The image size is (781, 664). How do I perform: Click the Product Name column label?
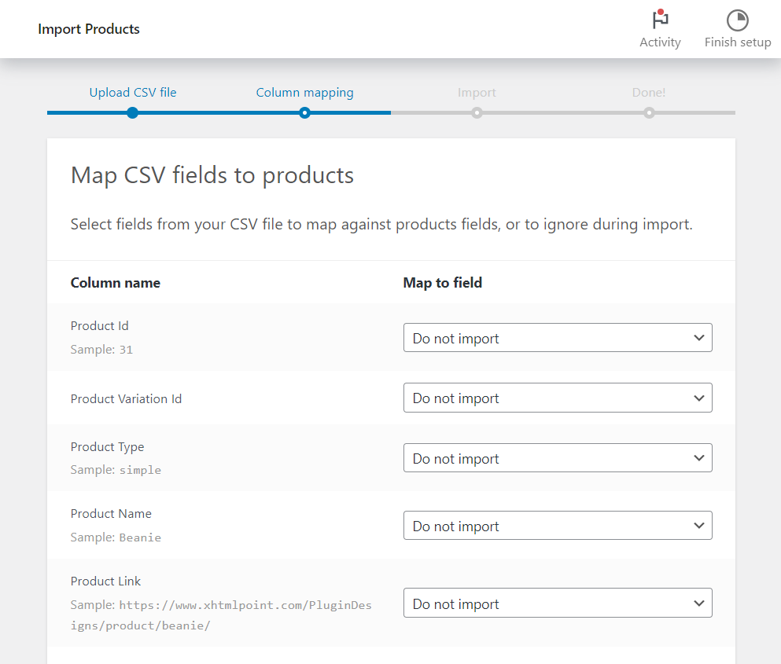tap(111, 514)
